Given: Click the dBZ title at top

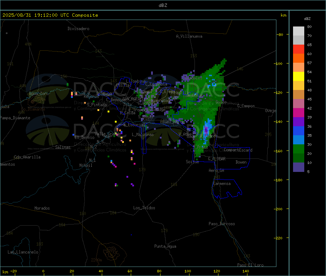Looking at the screenshot, I should [x=163, y=5].
